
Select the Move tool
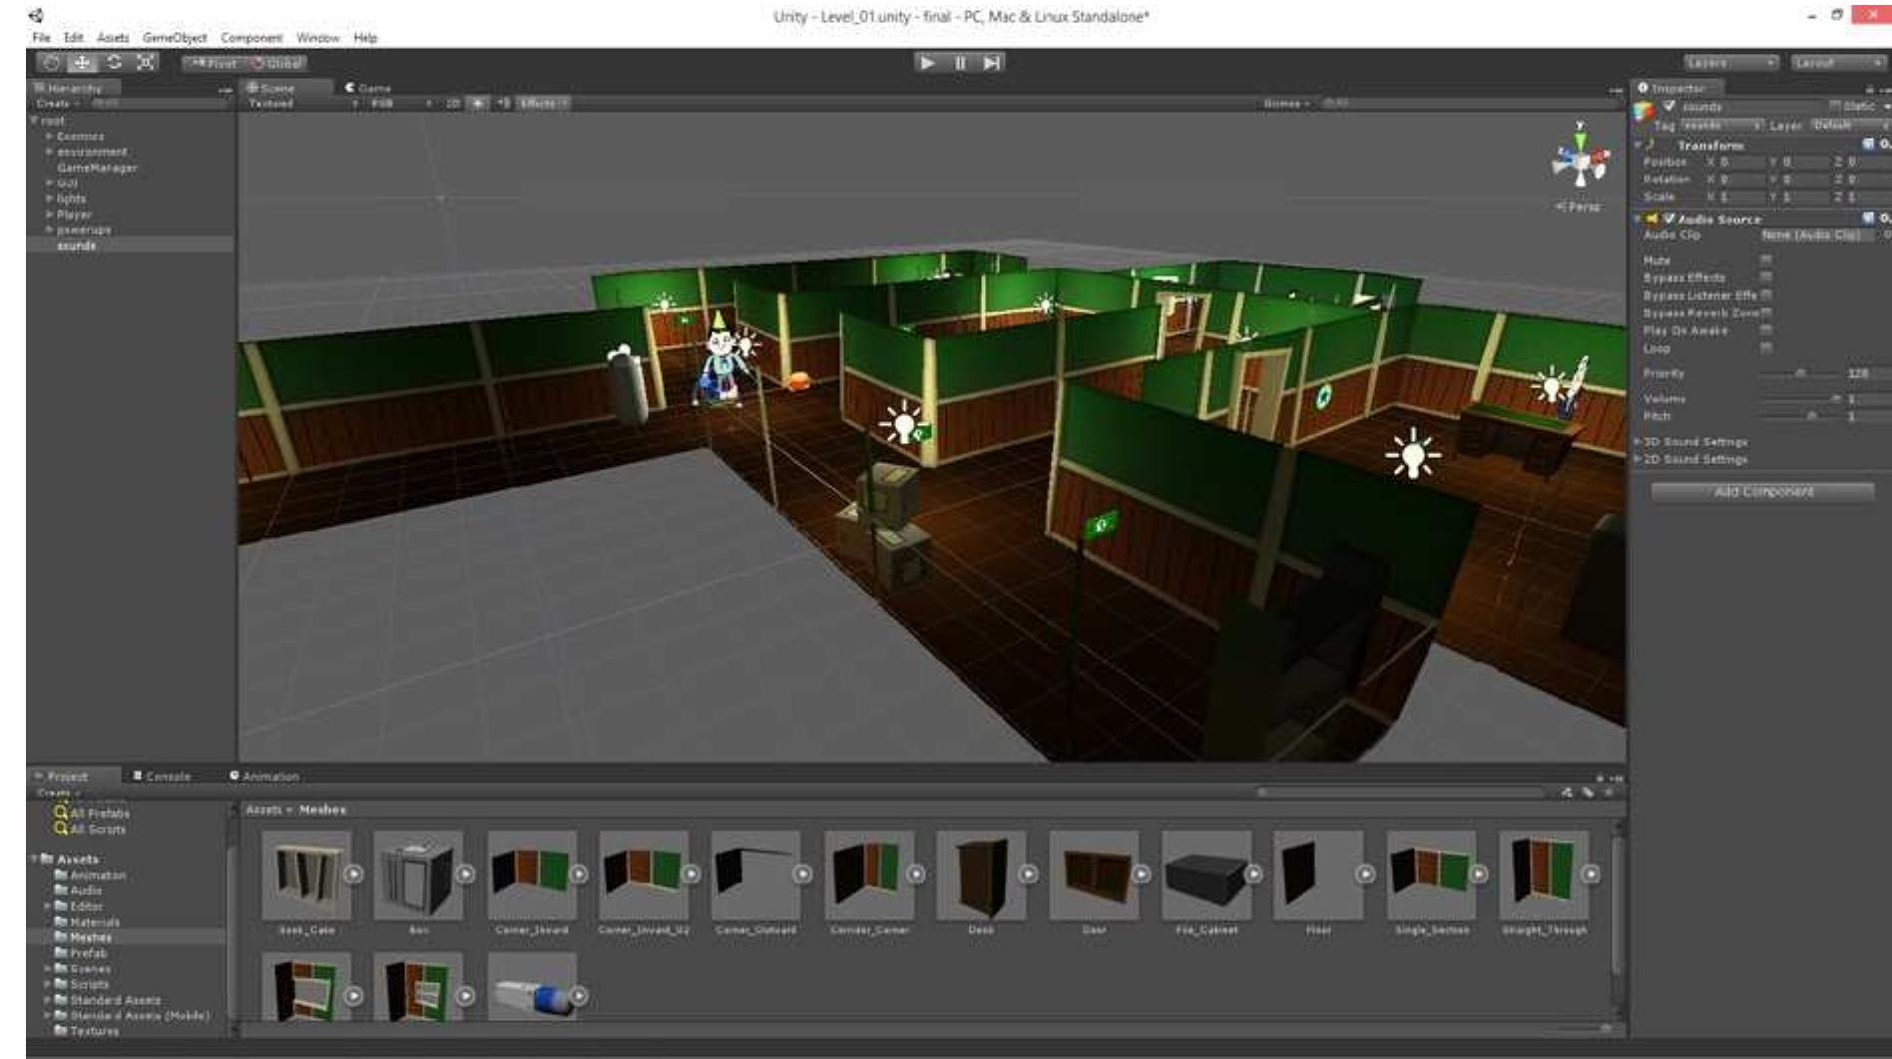tap(81, 61)
